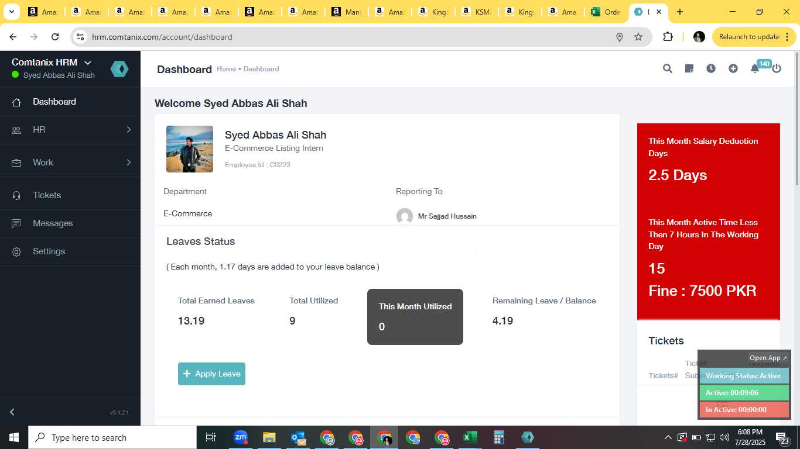Expand the HR menu chevron

click(129, 130)
